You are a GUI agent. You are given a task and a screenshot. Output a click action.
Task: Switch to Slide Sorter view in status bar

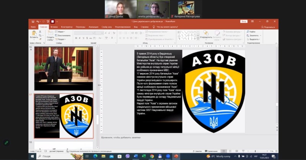point(230,151)
